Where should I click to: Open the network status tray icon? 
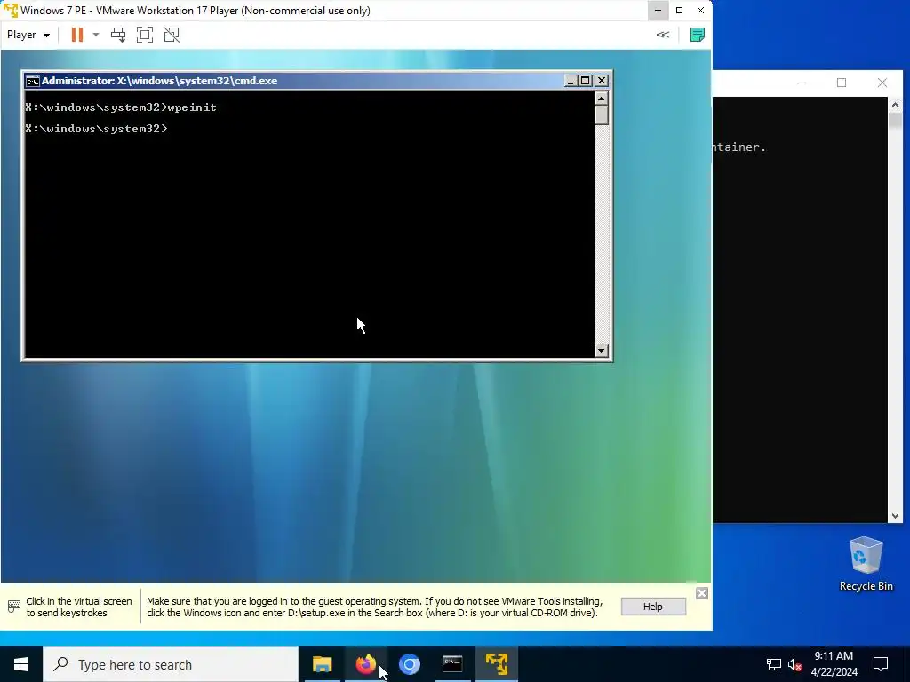[x=774, y=664]
